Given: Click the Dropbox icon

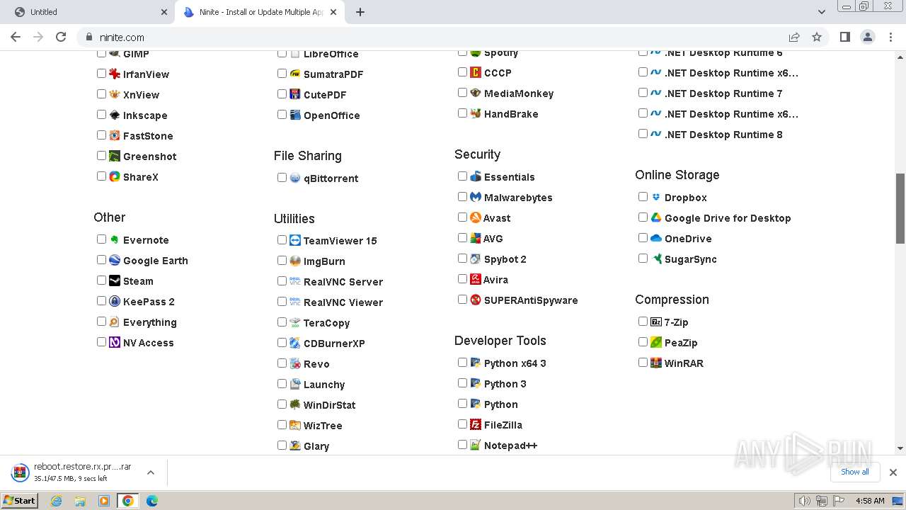Looking at the screenshot, I should coord(656,197).
